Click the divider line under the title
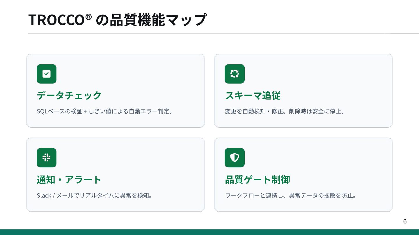 point(210,33)
